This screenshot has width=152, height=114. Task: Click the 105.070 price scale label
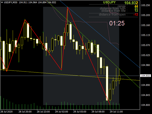tap(146, 45)
